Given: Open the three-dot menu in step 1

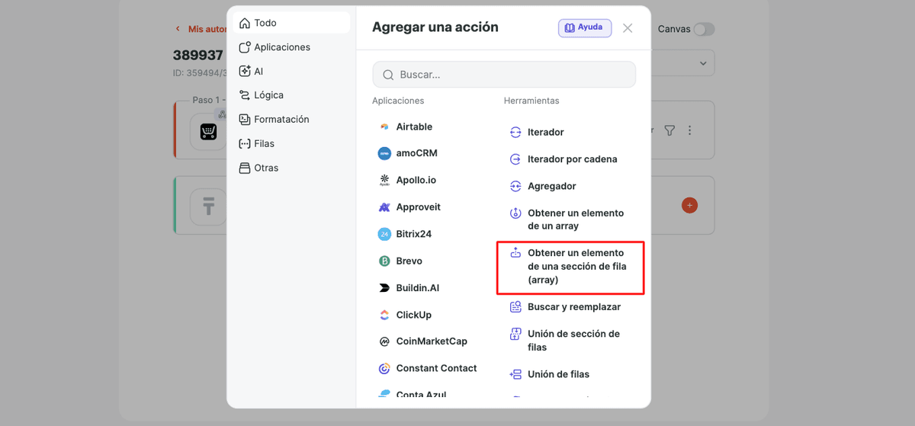Looking at the screenshot, I should tap(690, 130).
